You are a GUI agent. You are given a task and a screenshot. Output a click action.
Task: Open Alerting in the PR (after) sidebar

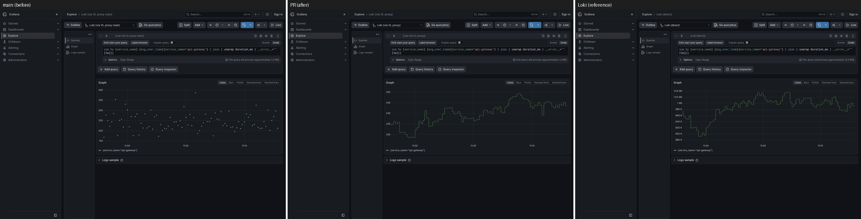(301, 48)
